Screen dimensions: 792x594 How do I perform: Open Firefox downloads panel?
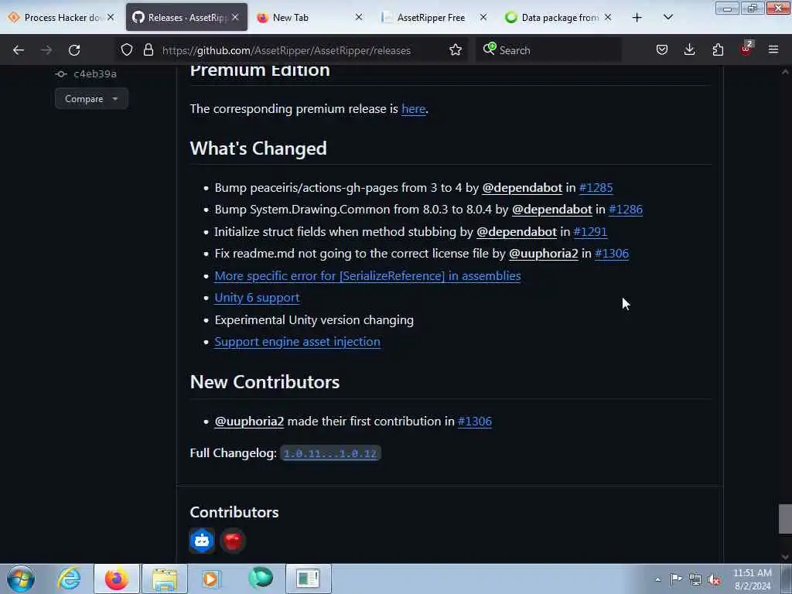(x=689, y=50)
